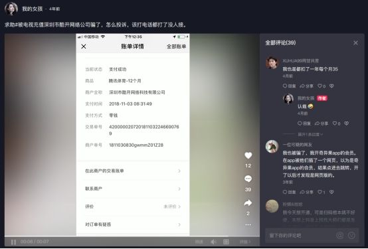Click the grid layout icon in player bar

tap(226, 242)
